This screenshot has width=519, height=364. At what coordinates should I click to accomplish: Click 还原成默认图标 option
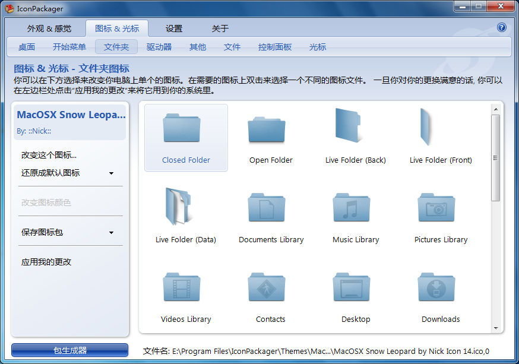tap(50, 173)
